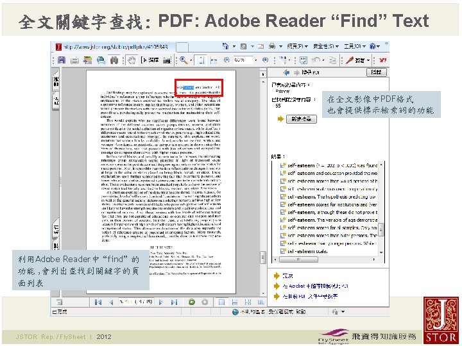This screenshot has width=462, height=346.
Task: Switch to continuous-facing page layout
Action: pos(248,302)
